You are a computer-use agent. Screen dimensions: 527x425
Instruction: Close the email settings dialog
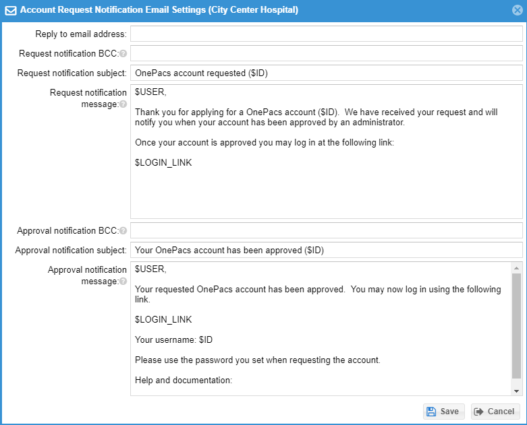point(518,10)
